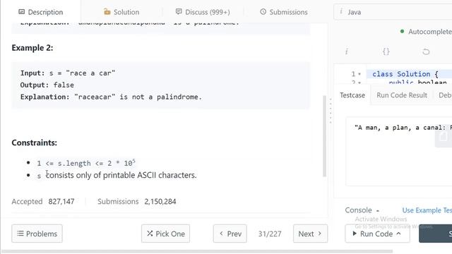Viewport: 452px width, 254px height.
Task: Open the Java language dropdown
Action: (393, 12)
